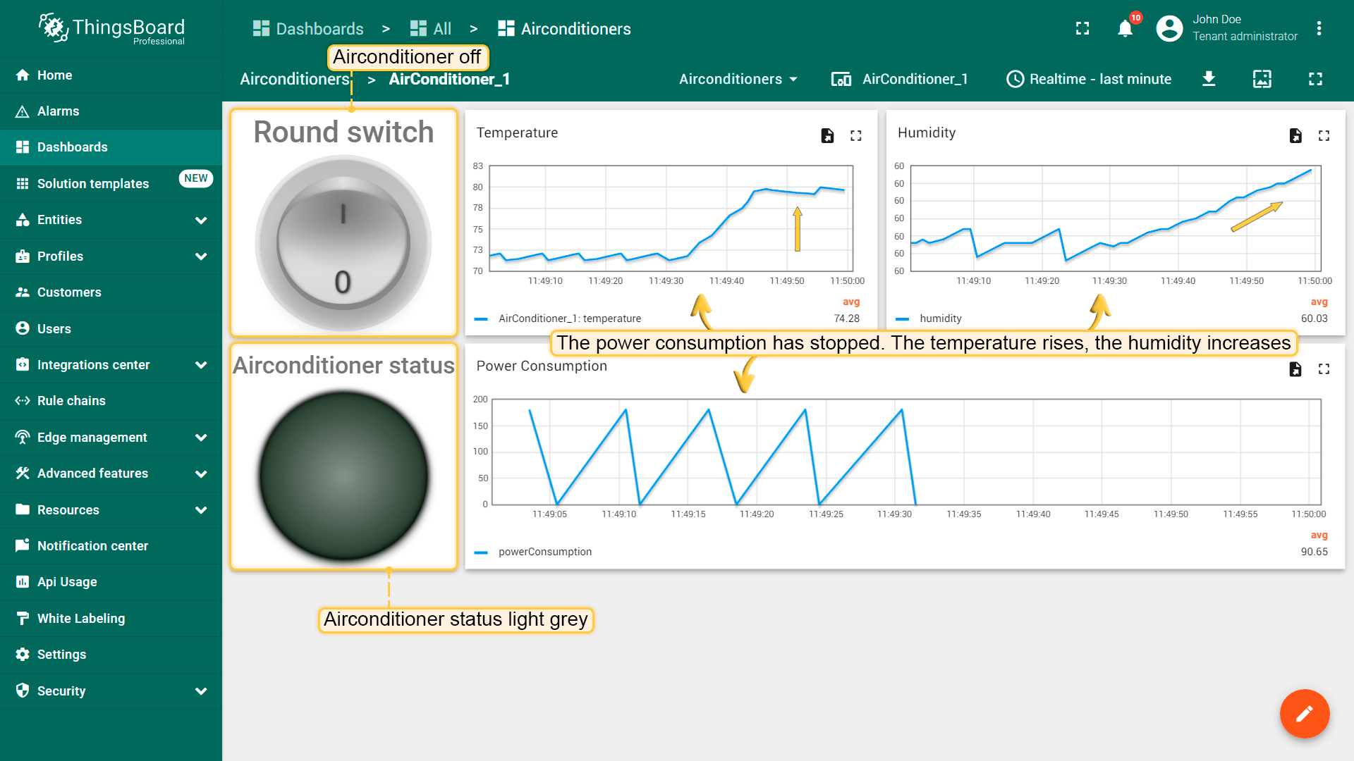Image resolution: width=1354 pixels, height=761 pixels.
Task: Expand the Temperature widget to fullscreen
Action: (856, 135)
